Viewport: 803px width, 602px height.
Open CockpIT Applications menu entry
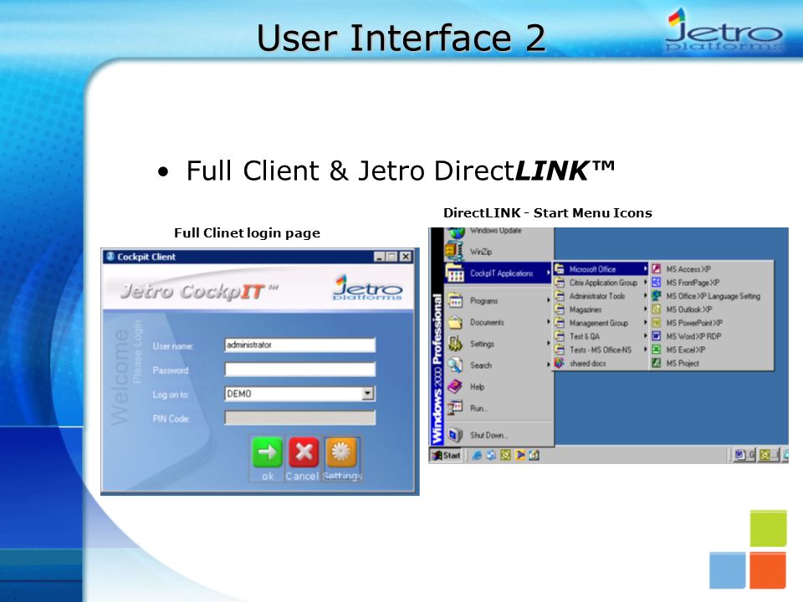[499, 273]
